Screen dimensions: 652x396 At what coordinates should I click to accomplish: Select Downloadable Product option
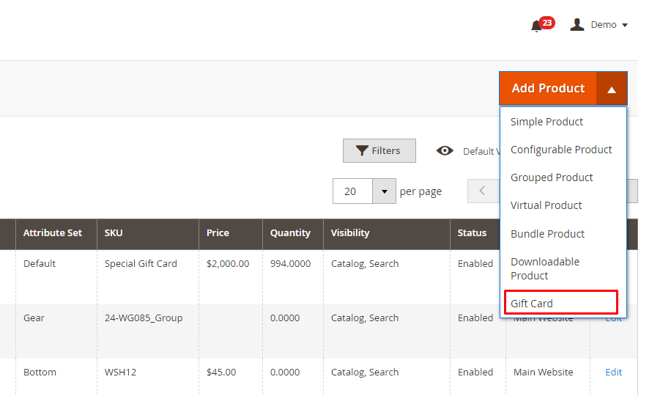tap(545, 268)
